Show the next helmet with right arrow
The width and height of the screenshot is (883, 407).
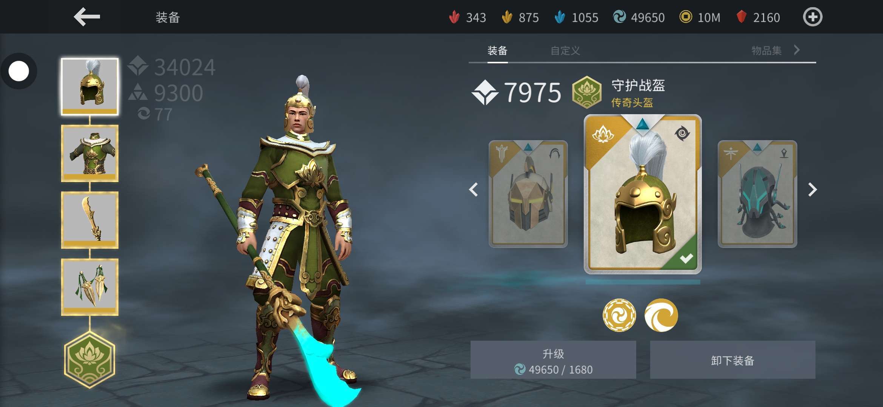point(812,189)
